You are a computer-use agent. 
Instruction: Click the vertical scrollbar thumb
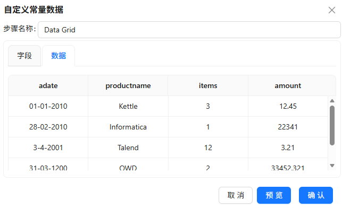(332, 125)
